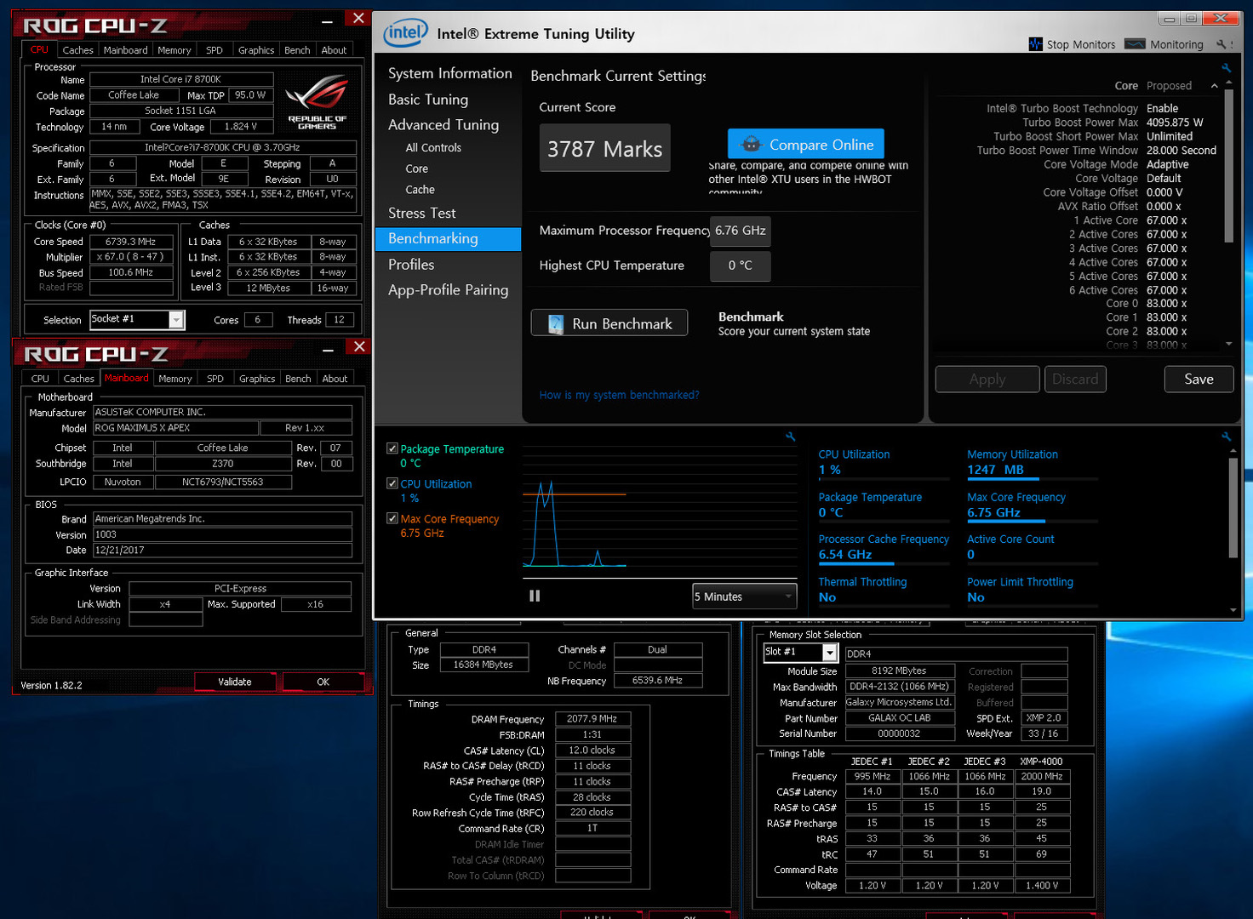This screenshot has height=919, width=1253.
Task: Open App-Profile Pairing in XTU sidebar
Action: click(x=449, y=290)
